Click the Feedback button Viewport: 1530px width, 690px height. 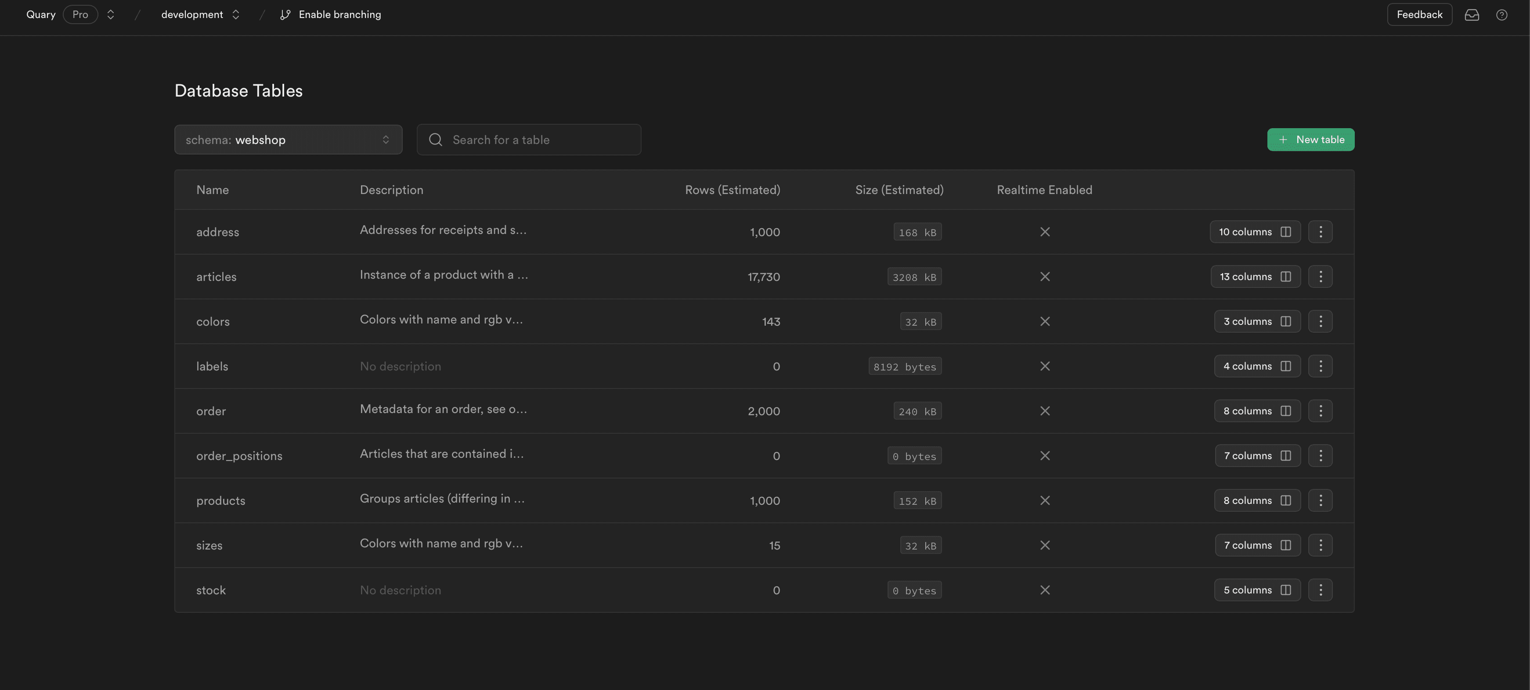coord(1419,14)
